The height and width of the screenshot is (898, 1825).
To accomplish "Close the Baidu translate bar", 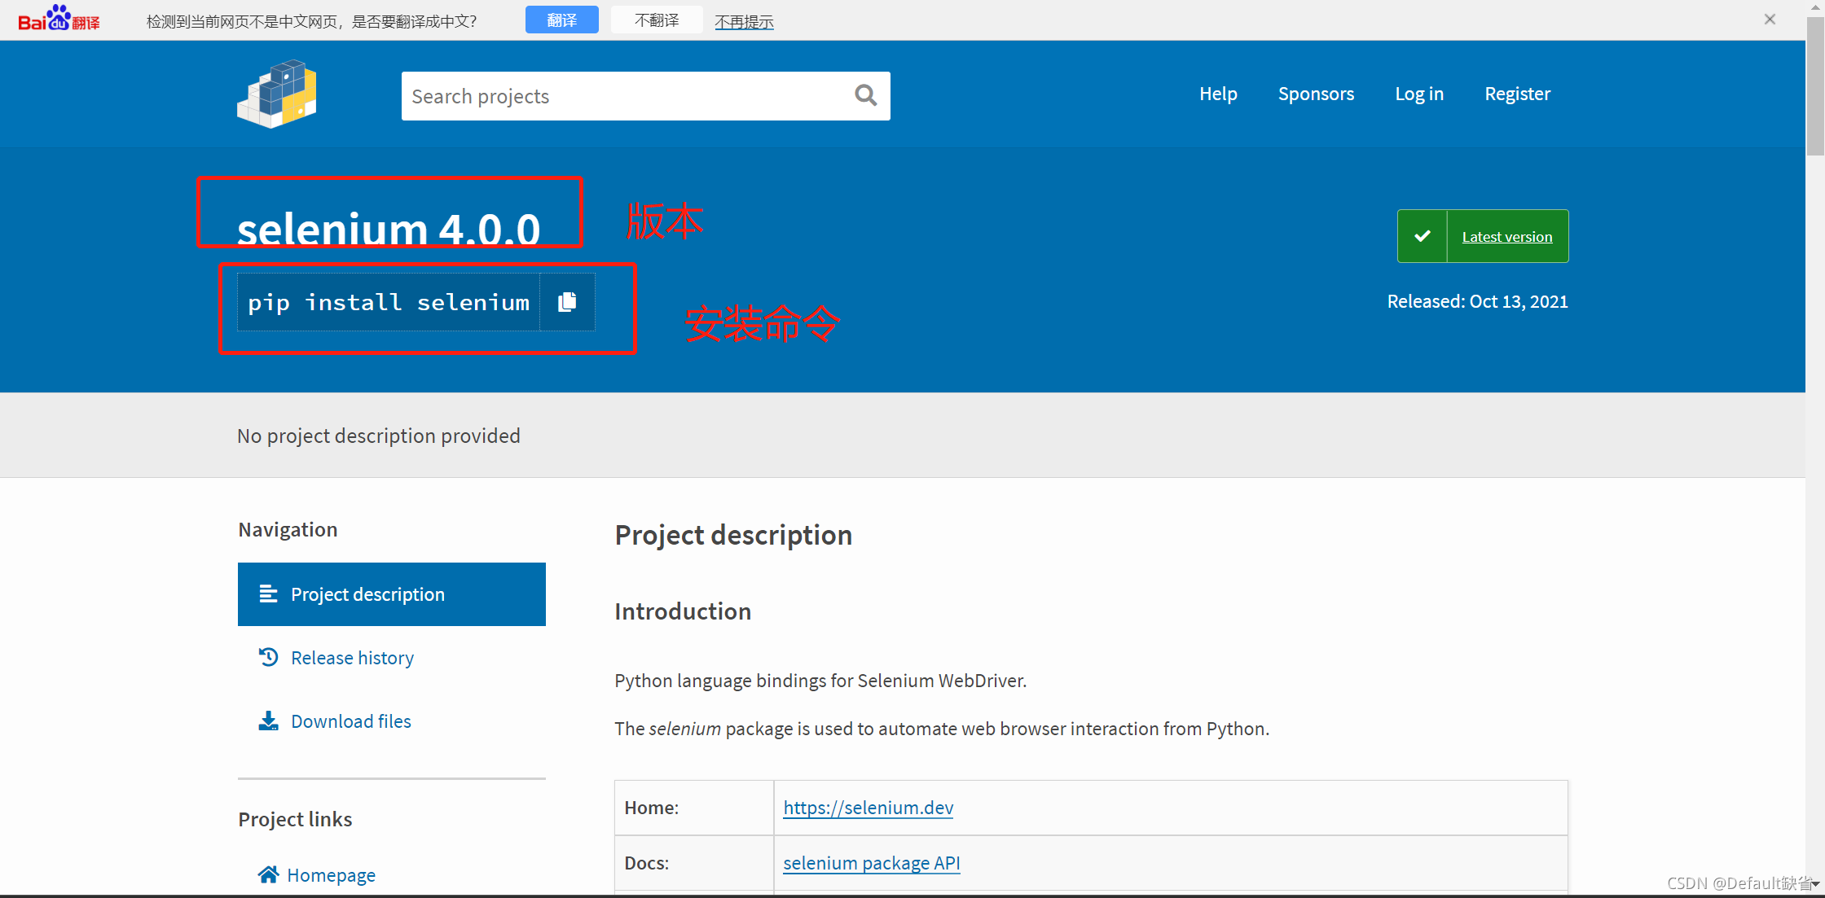I will (x=1770, y=20).
